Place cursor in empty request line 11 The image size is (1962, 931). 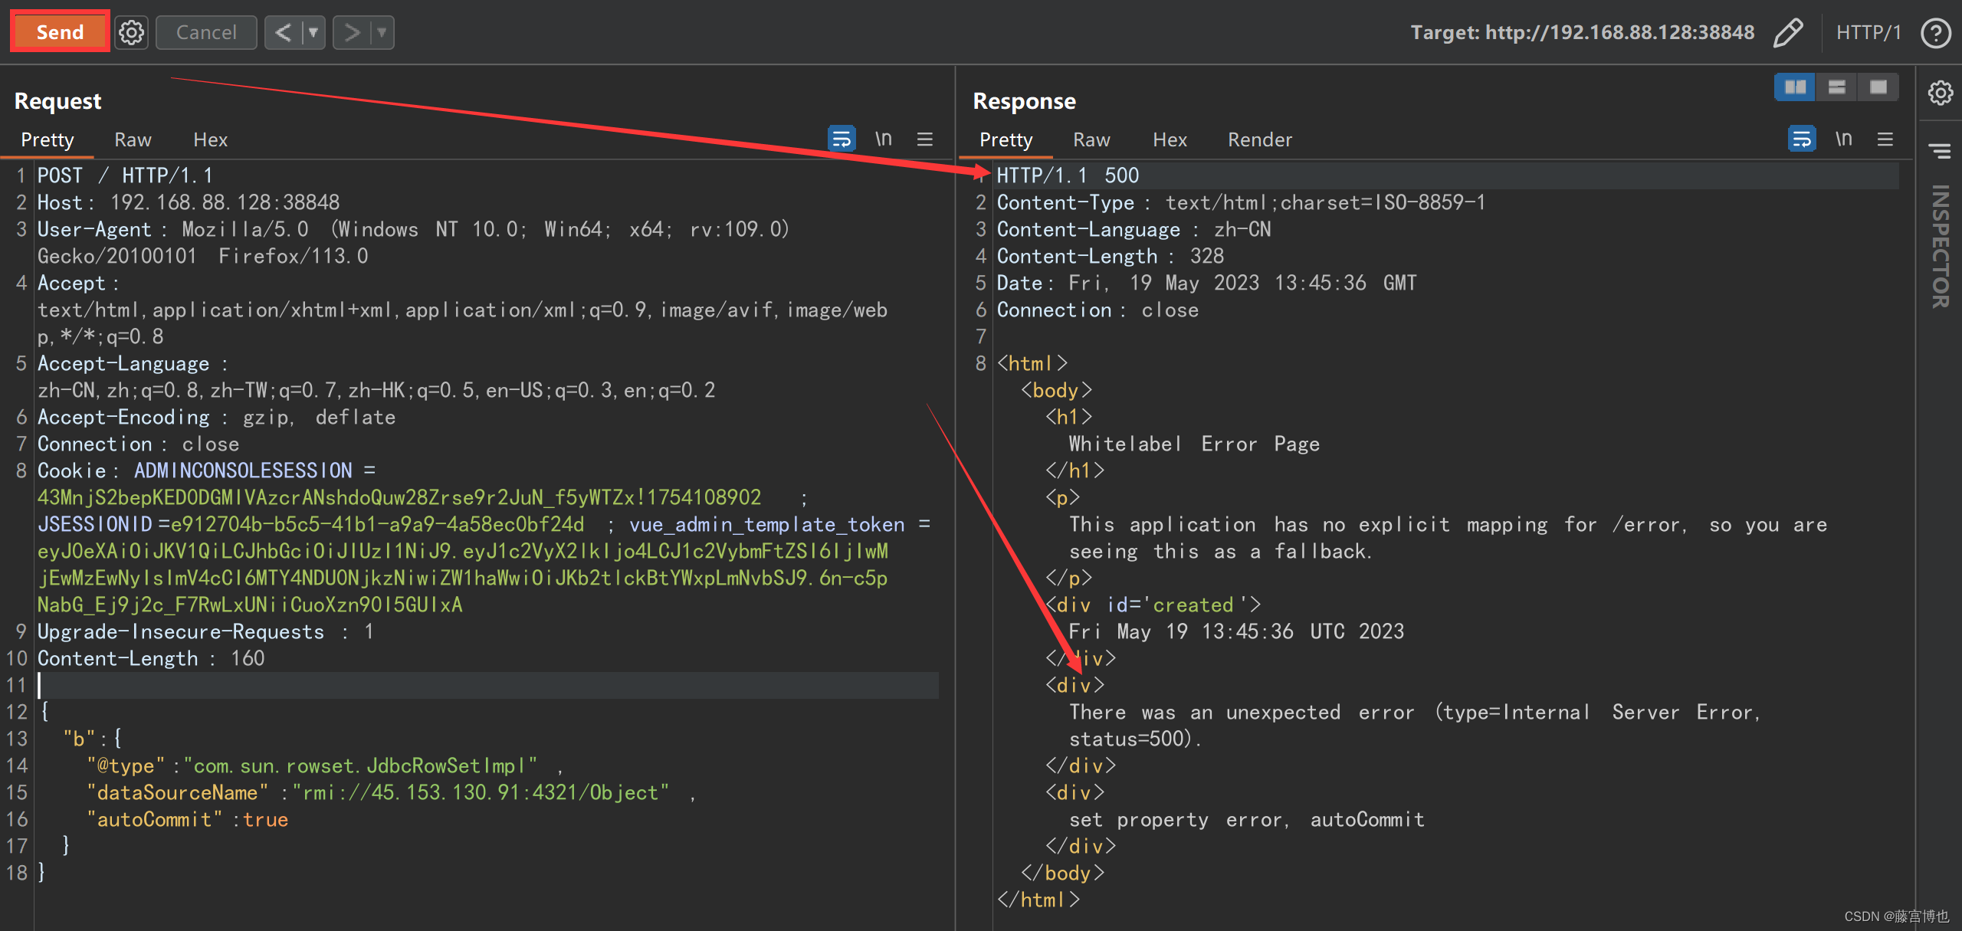(x=487, y=685)
